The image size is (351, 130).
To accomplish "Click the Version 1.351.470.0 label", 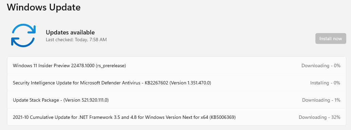I will 190,83.
